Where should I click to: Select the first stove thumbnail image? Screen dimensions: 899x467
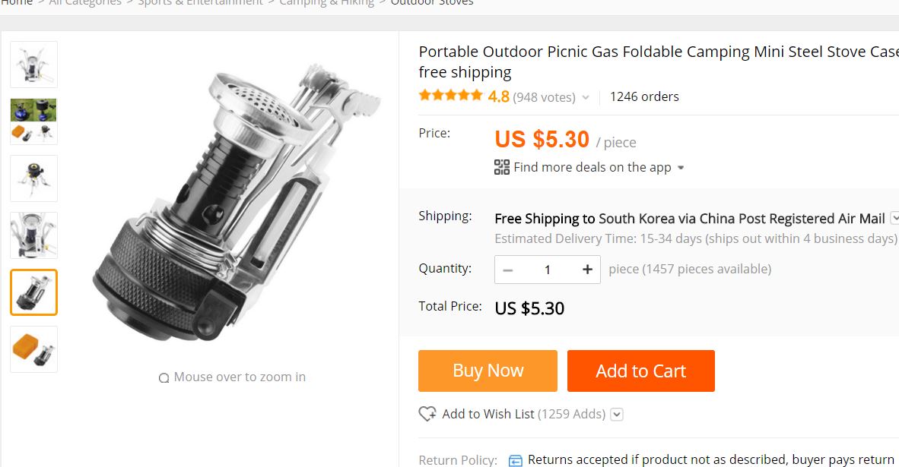pos(33,65)
